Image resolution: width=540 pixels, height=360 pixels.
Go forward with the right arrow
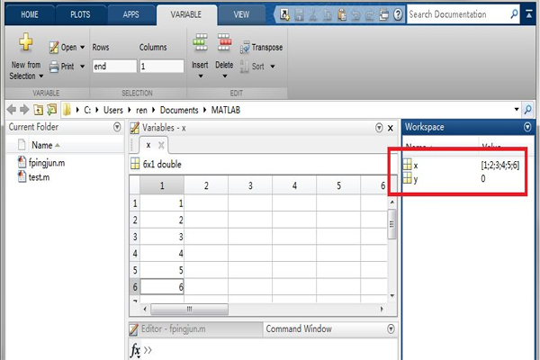24,110
